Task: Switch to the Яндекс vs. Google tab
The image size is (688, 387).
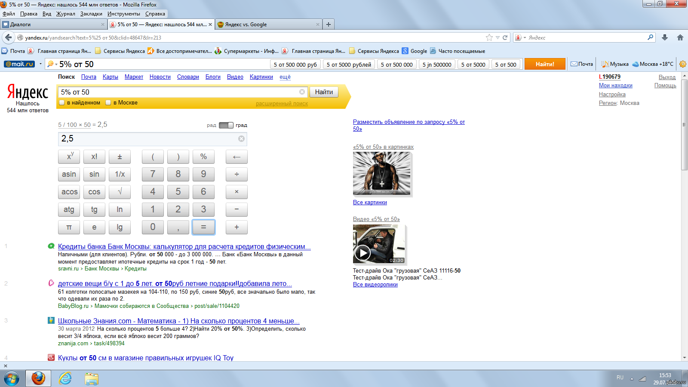Action: 269,25
